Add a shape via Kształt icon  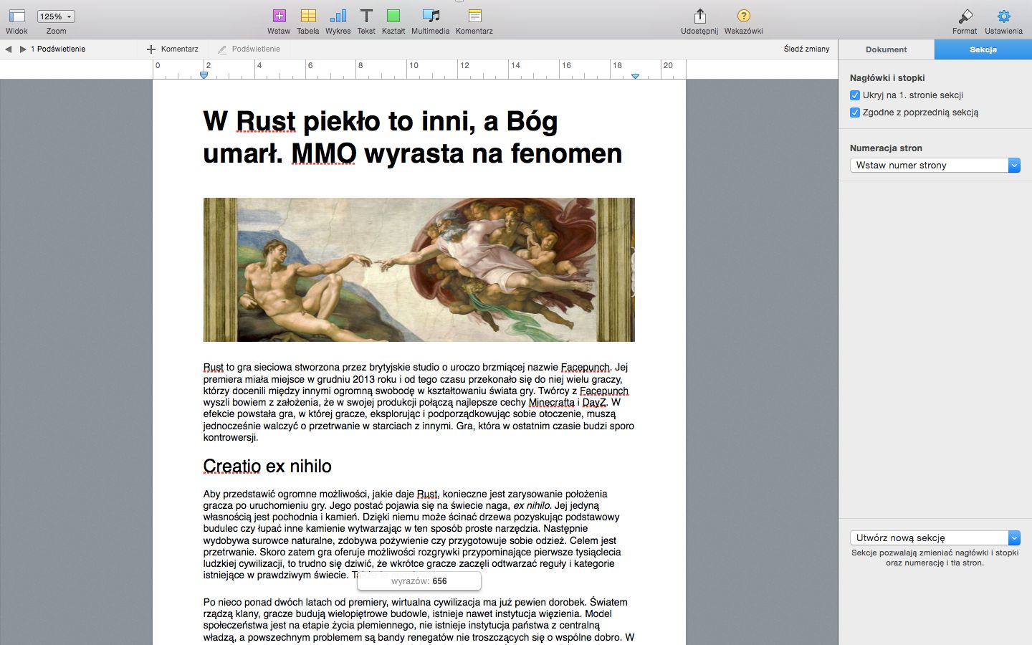coord(393,16)
